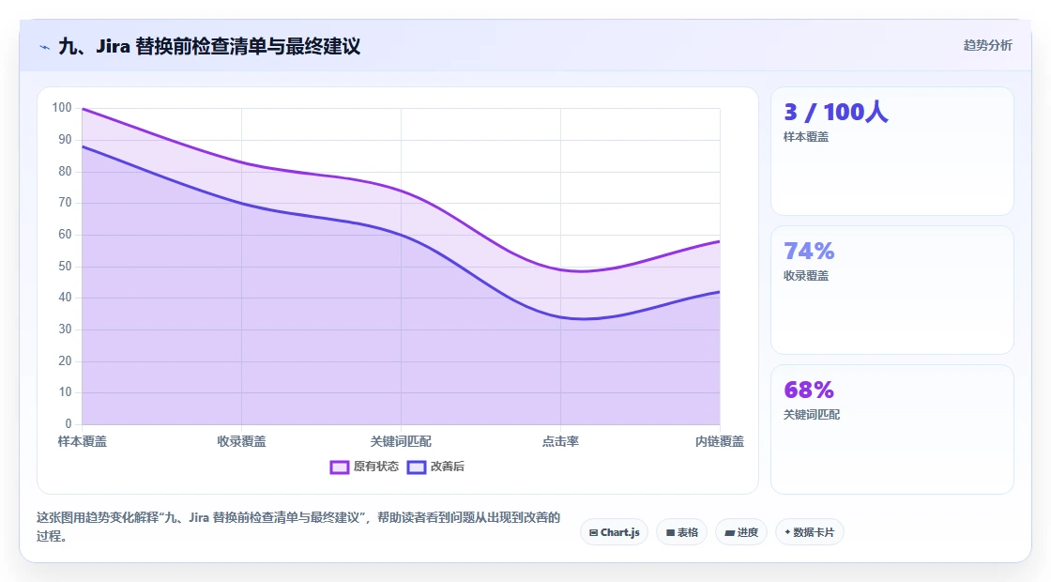
Task: Click the 样本覆盖 x-axis label
Action: tap(82, 441)
